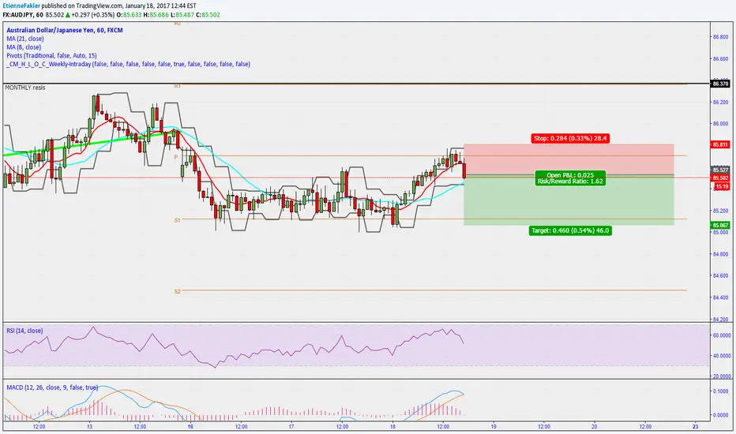Click the S1 pivot label

(x=178, y=220)
